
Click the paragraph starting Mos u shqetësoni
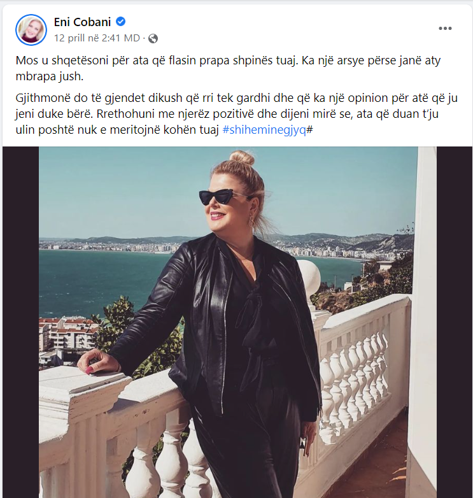(228, 68)
